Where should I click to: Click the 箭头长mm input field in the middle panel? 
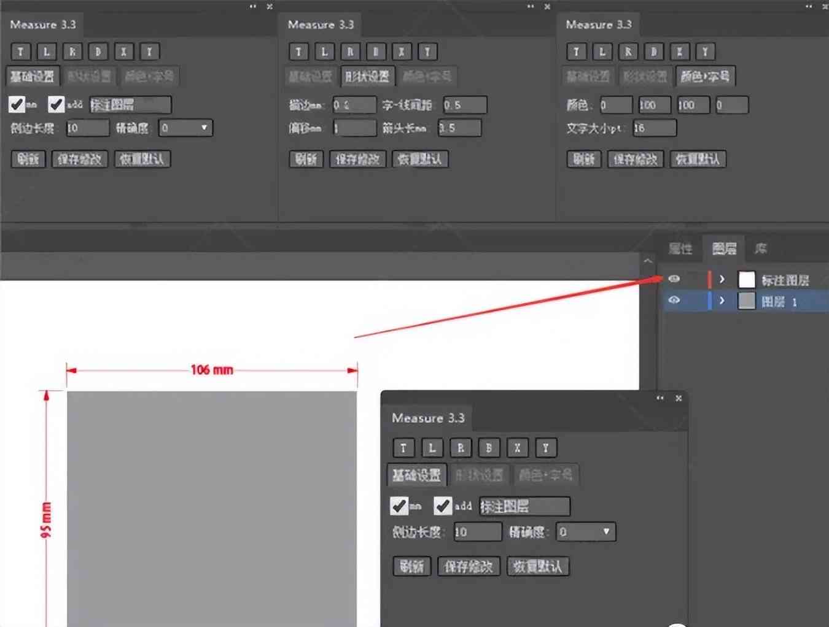(x=460, y=128)
